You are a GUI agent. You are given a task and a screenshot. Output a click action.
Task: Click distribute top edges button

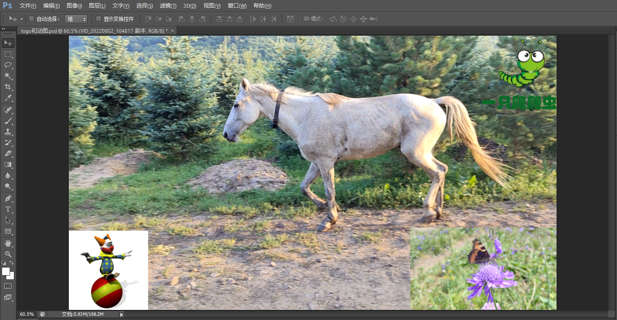(x=219, y=19)
